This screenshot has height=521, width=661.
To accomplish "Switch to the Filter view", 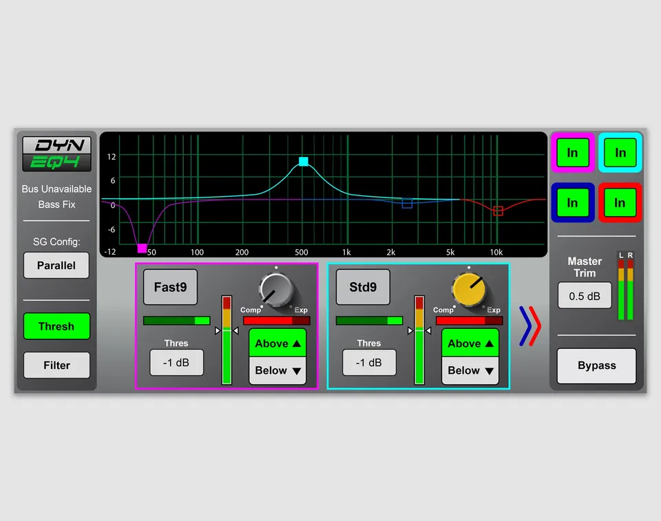I will click(x=56, y=365).
